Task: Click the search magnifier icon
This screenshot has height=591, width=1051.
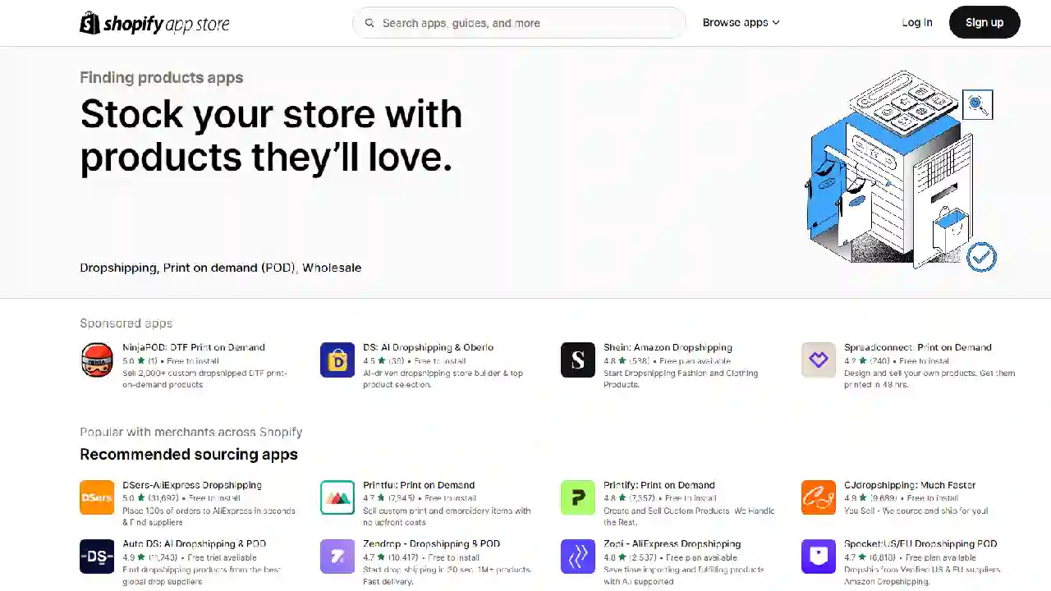Action: click(369, 23)
